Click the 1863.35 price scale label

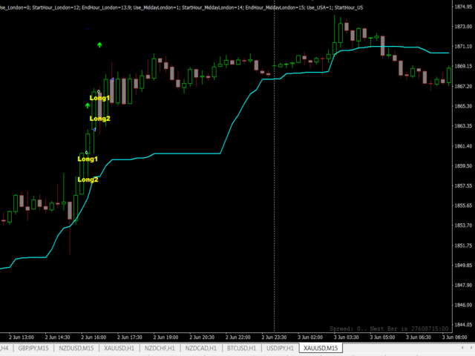coord(463,126)
